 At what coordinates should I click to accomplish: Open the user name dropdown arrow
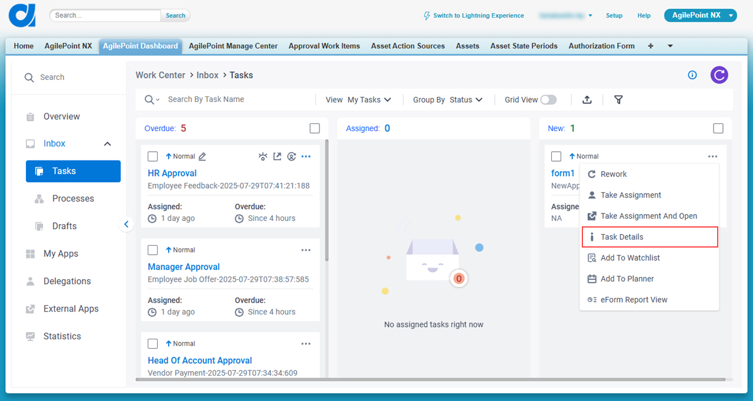coord(590,16)
